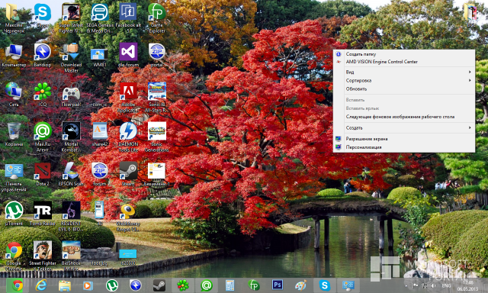Open ICQ flower icon in taskbar
Viewport: 488px width, 293px height.
click(183, 285)
